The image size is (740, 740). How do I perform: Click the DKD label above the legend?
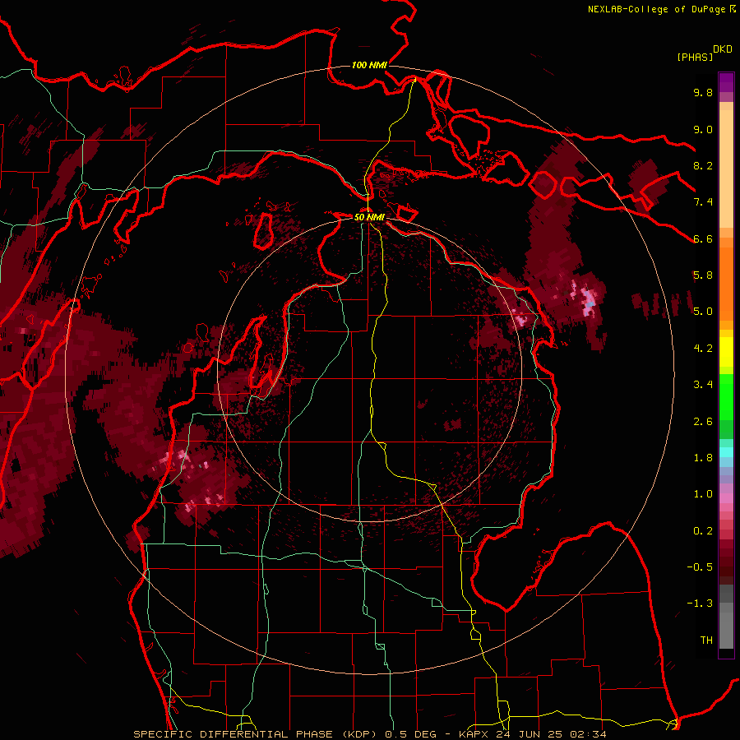click(x=723, y=49)
